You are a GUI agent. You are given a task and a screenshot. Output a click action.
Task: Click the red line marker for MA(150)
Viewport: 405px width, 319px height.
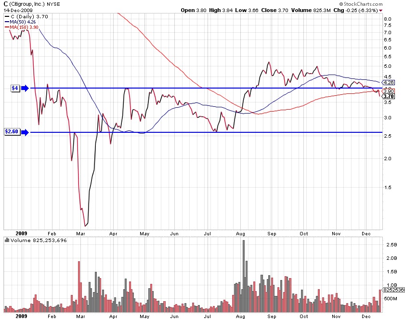point(7,27)
